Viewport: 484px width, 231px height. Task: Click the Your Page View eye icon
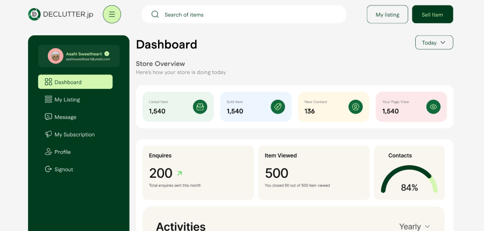coord(433,107)
